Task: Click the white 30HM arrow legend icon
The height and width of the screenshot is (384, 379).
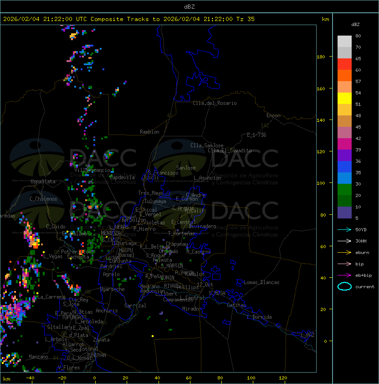Action: [344, 241]
